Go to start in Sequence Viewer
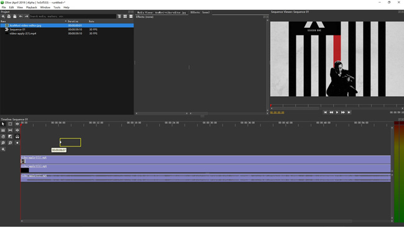This screenshot has width=404, height=227. tap(325, 112)
